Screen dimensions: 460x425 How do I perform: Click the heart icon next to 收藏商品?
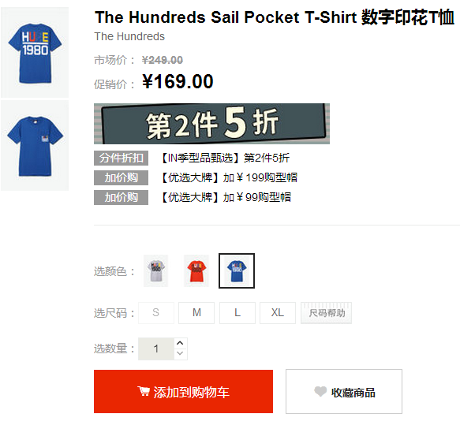[320, 391]
